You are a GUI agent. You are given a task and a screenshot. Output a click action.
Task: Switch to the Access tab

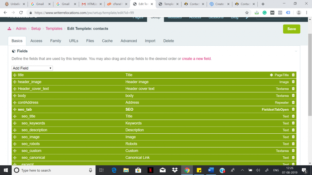(x=36, y=41)
